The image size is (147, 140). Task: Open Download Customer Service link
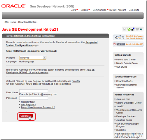[127, 86]
